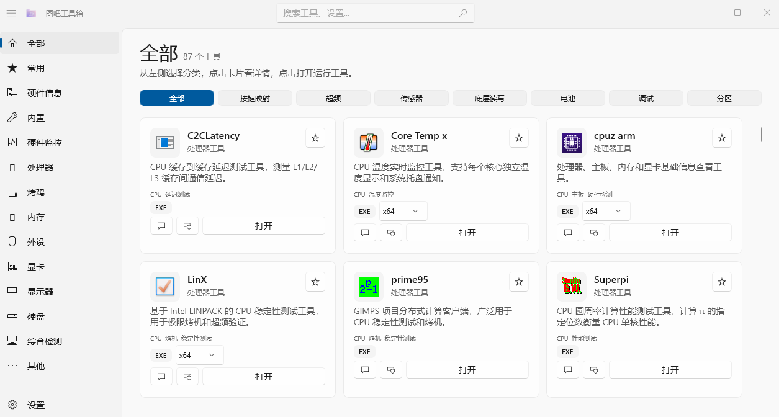This screenshot has width=779, height=417.
Task: Launch LinX via 打开 button
Action: [x=264, y=377]
